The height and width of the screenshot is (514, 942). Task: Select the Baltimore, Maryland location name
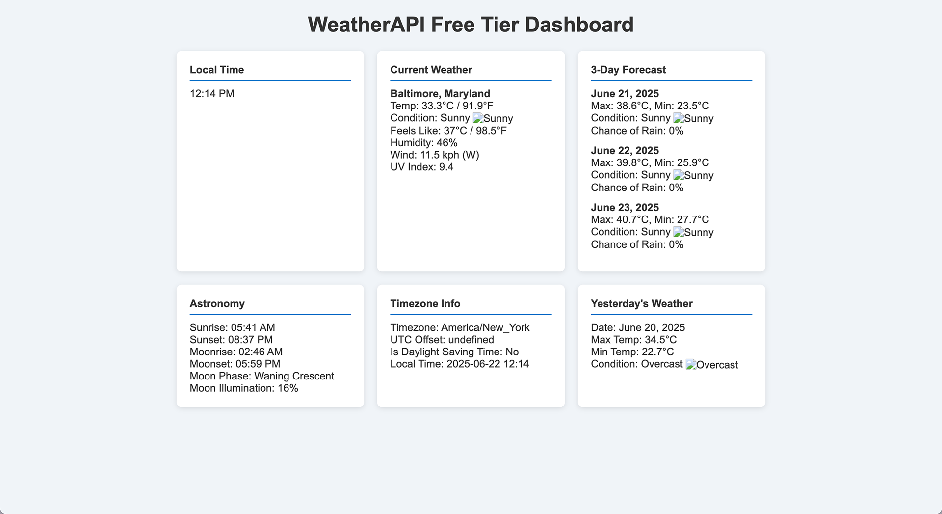440,93
